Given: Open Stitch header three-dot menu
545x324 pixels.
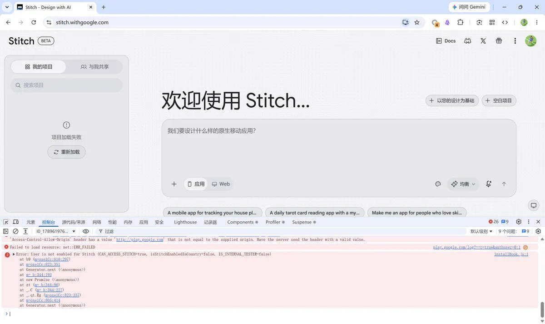Looking at the screenshot, I should (515, 41).
